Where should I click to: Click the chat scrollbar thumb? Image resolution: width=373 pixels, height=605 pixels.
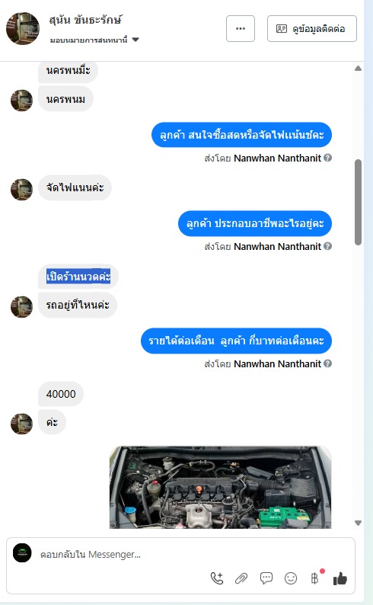tap(358, 202)
